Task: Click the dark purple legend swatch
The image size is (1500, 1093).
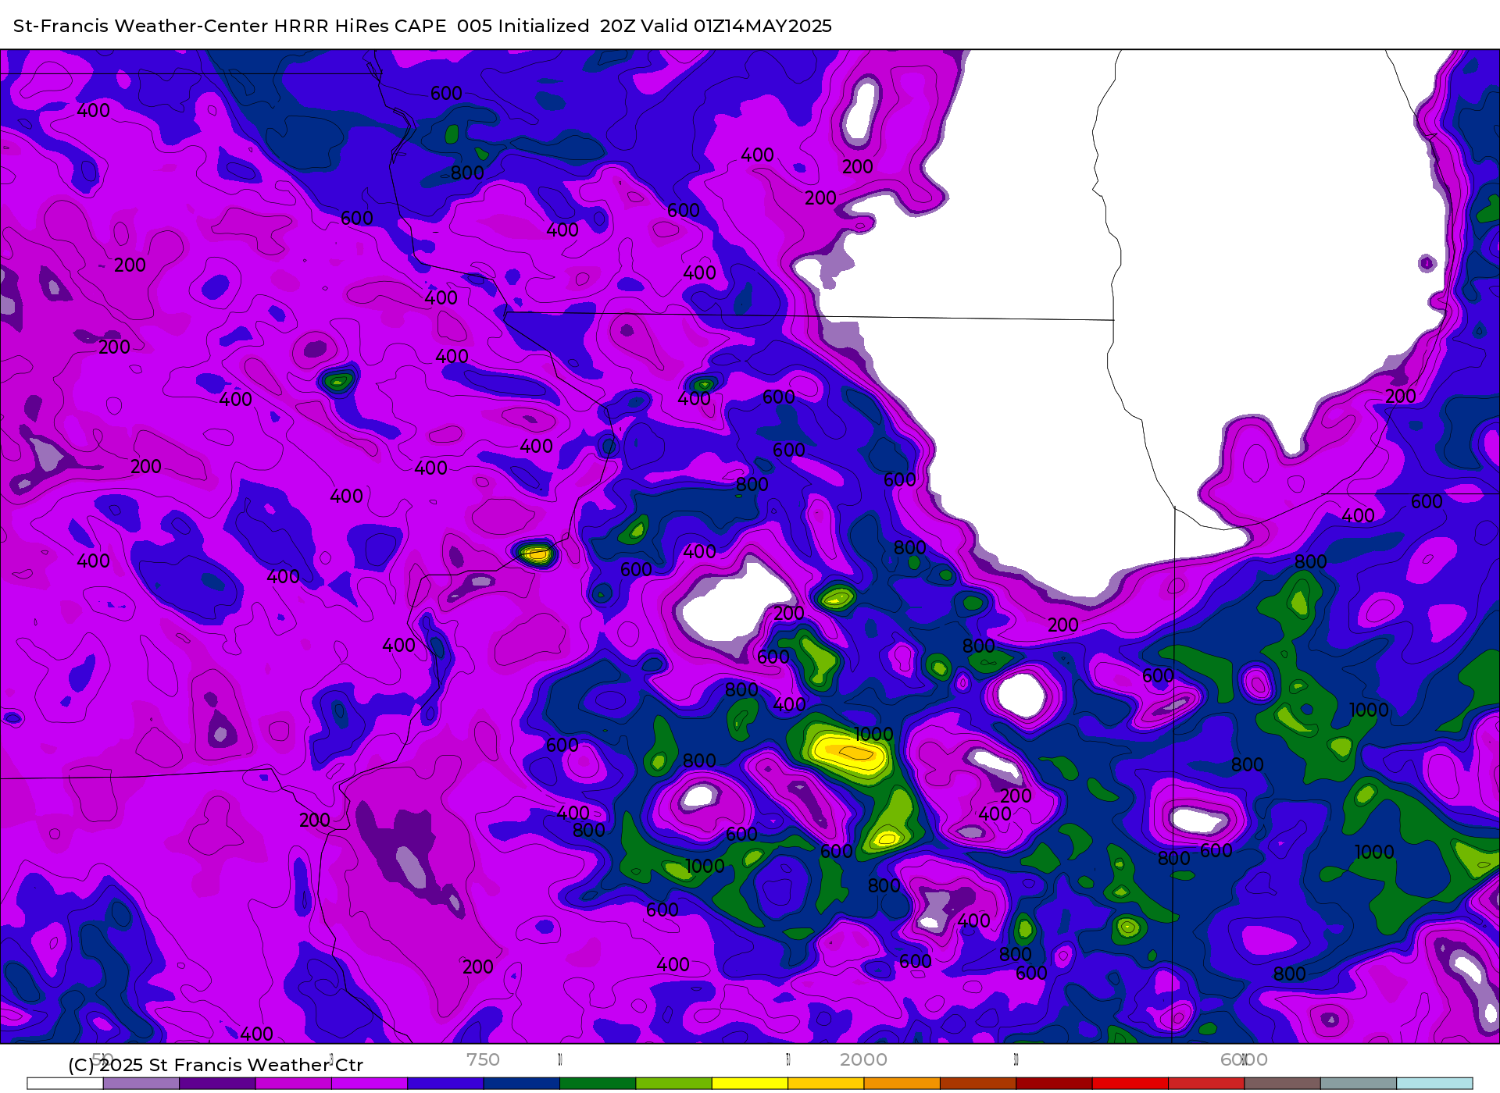Action: pyautogui.click(x=217, y=1084)
